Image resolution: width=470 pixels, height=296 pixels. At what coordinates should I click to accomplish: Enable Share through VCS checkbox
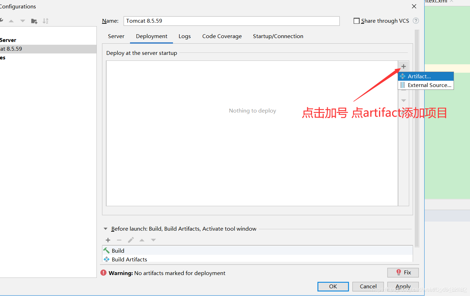coord(356,21)
